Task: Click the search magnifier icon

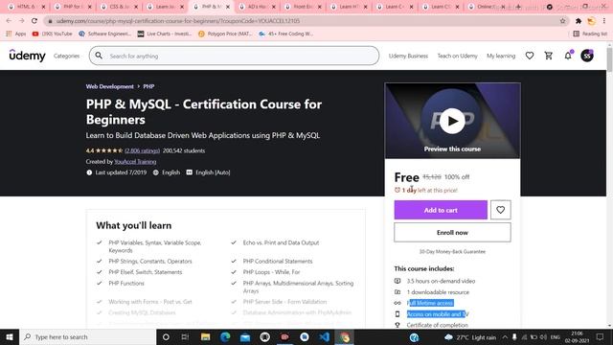Action: pyautogui.click(x=99, y=56)
